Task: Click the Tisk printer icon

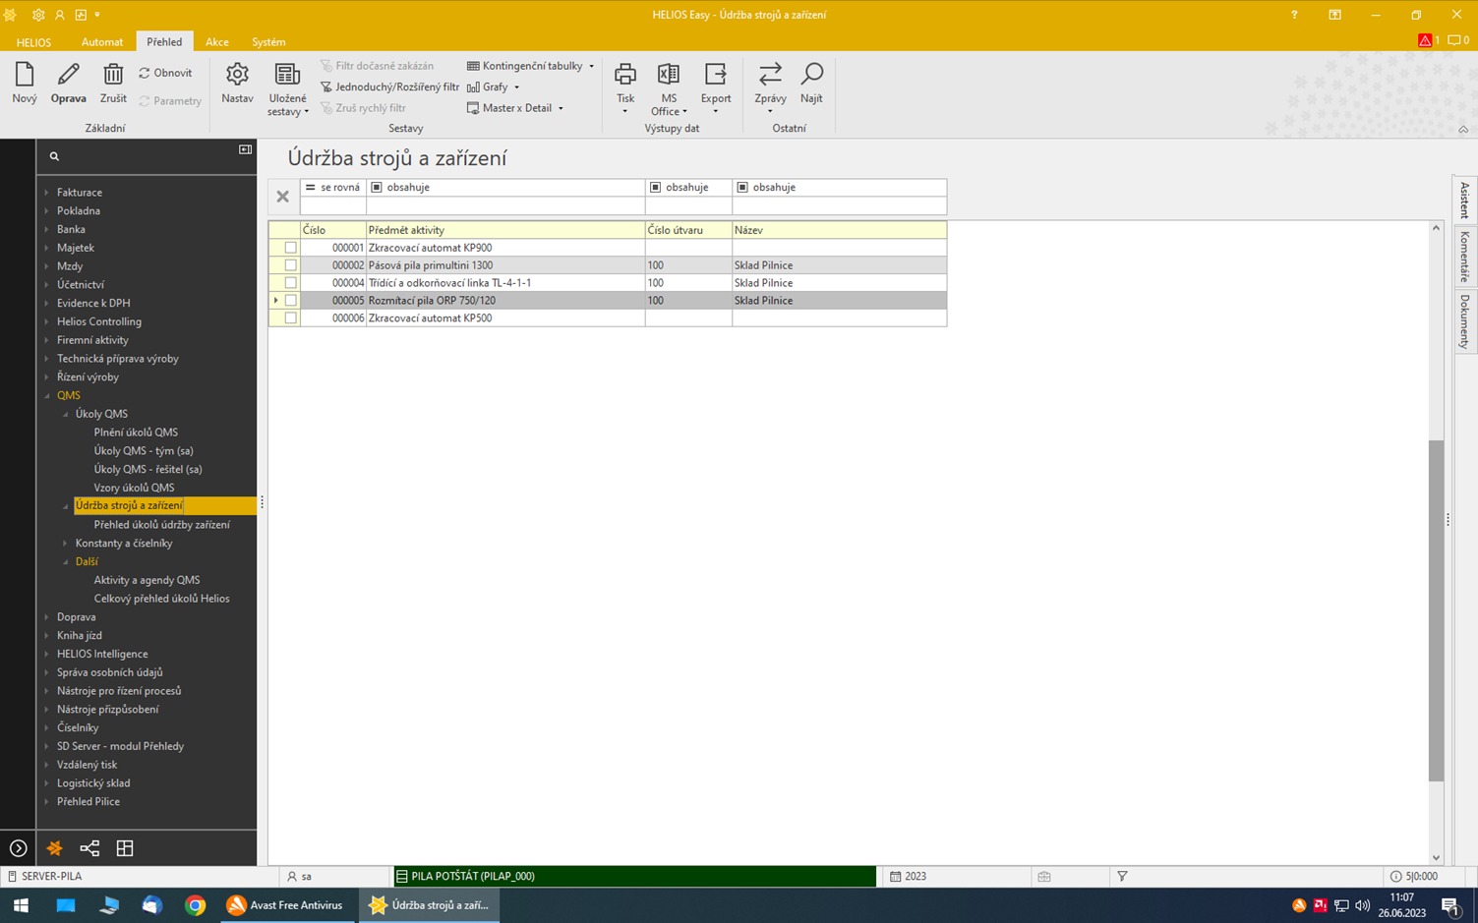Action: pyautogui.click(x=625, y=75)
